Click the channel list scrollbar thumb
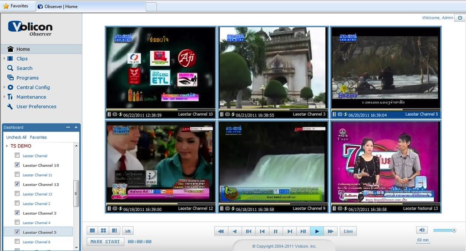Screen dimensions: 466x251 76,193
